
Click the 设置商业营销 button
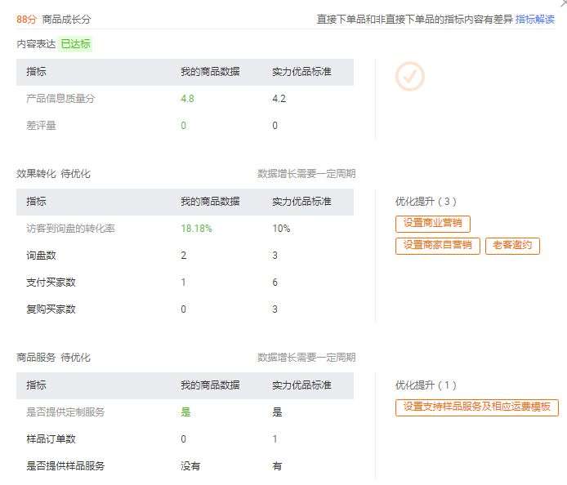coord(433,224)
